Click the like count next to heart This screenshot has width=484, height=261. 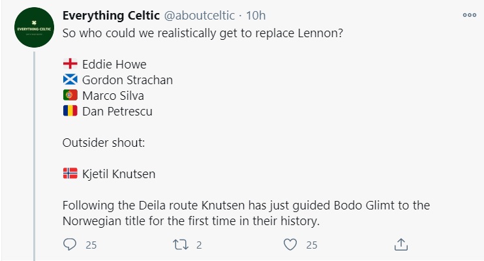pos(311,245)
